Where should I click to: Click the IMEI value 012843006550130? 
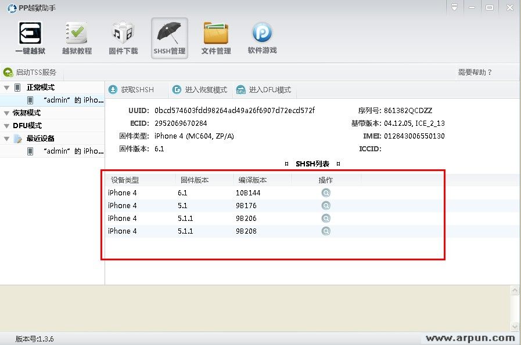click(x=414, y=136)
